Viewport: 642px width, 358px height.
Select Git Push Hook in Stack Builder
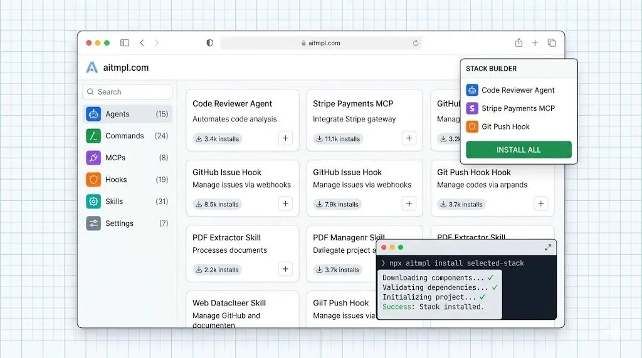coord(518,126)
